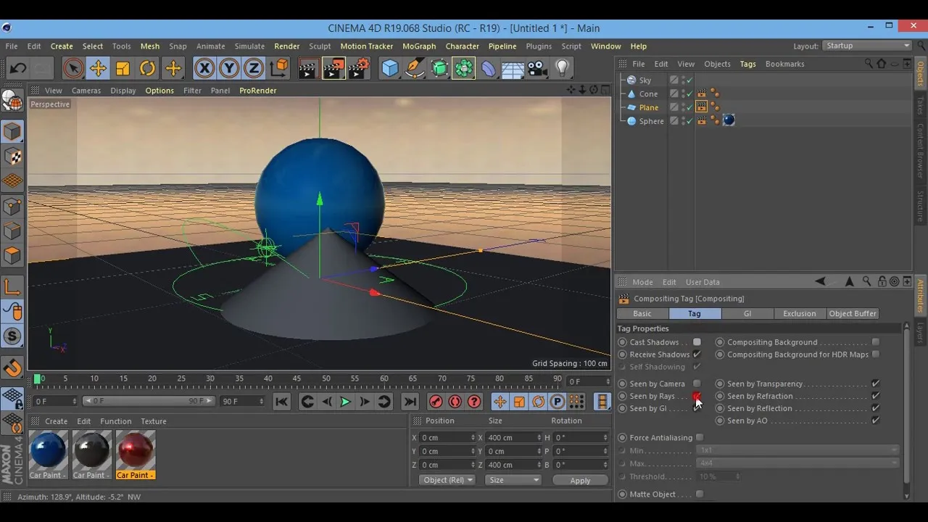The width and height of the screenshot is (928, 522).
Task: Enable the Matte Object checkbox
Action: click(700, 494)
